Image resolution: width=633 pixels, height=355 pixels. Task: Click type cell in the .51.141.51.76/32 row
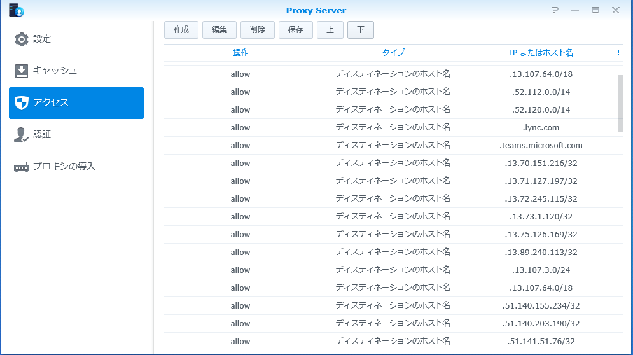[x=393, y=341]
